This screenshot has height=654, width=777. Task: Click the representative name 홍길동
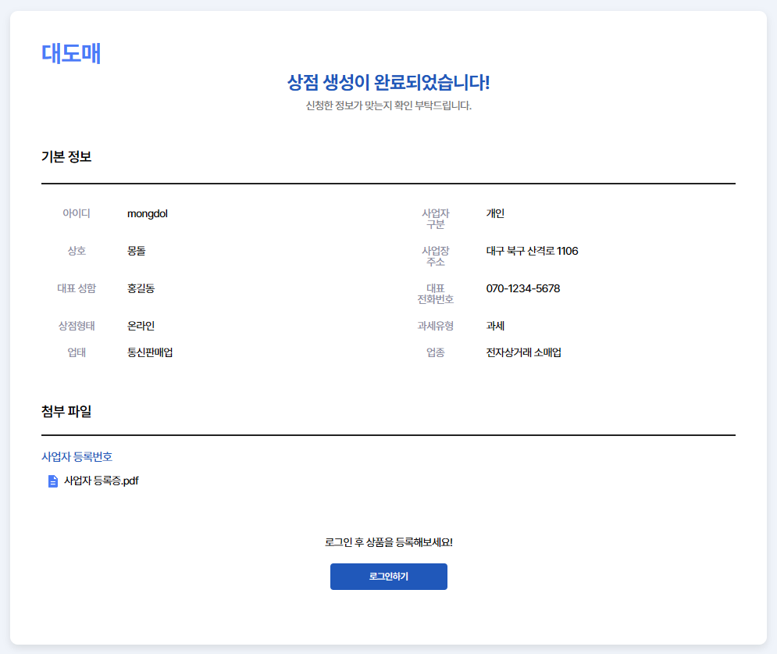tap(141, 288)
